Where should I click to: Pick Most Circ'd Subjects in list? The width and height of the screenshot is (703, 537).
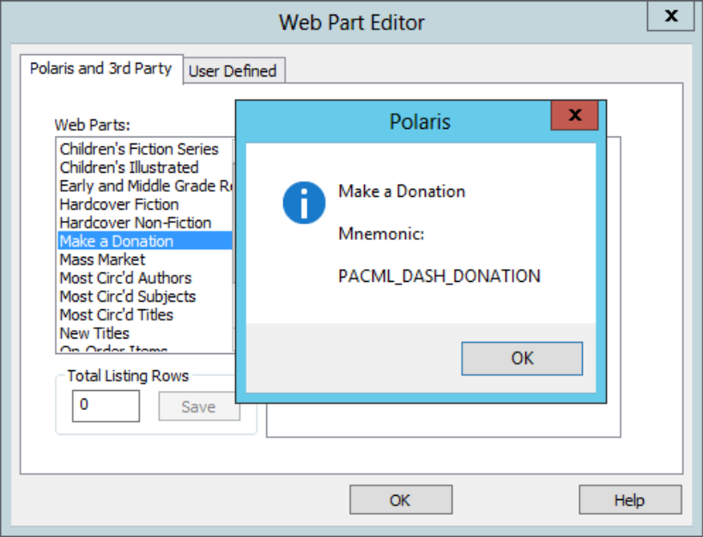coord(127,296)
